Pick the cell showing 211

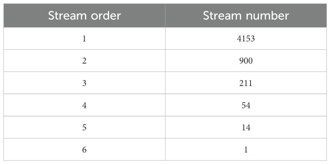[246, 83]
